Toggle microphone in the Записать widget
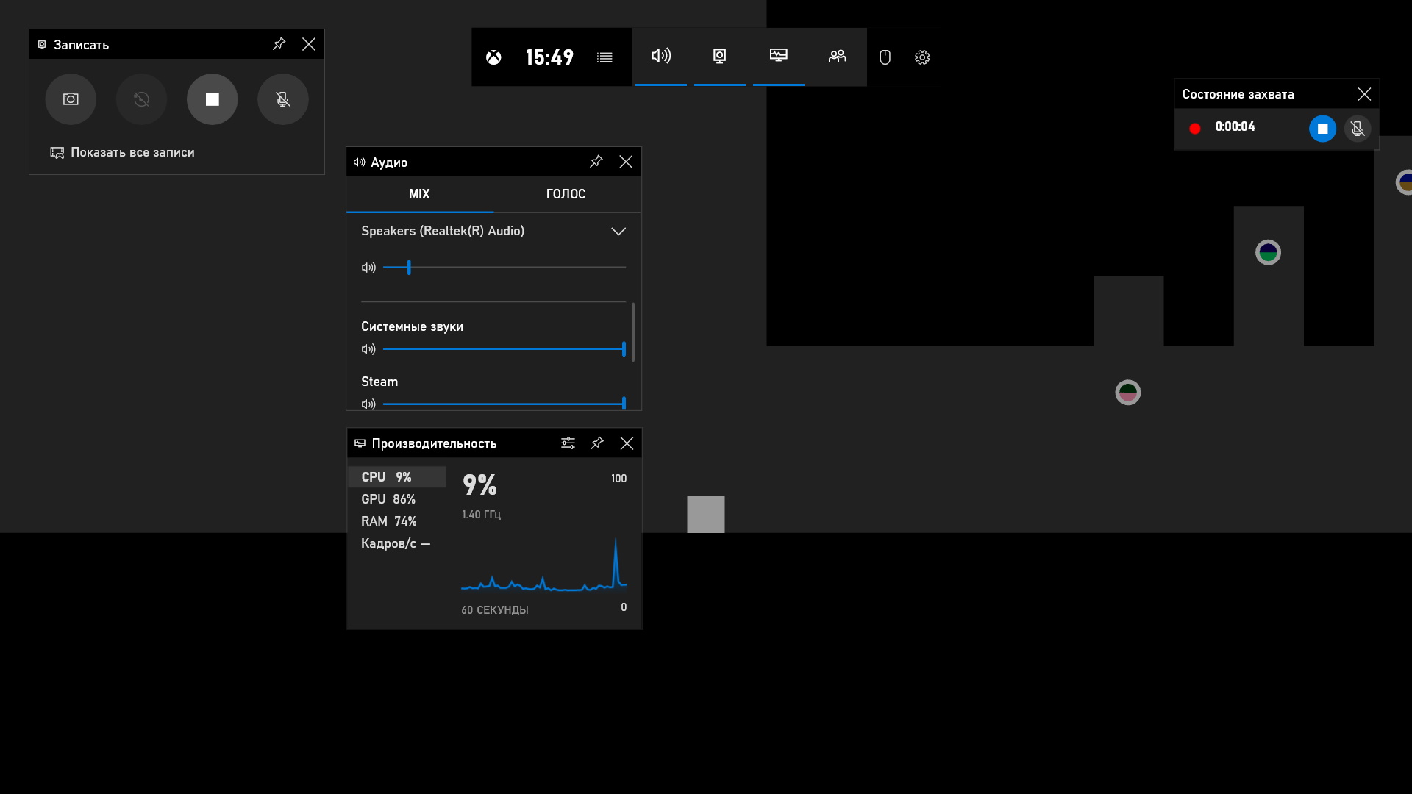1412x794 pixels. 283,99
